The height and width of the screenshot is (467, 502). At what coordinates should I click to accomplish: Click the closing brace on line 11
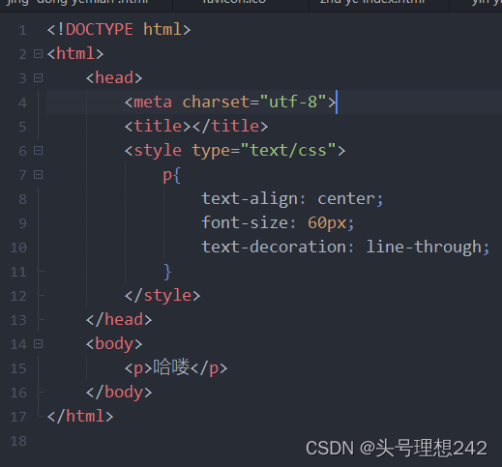(x=167, y=272)
